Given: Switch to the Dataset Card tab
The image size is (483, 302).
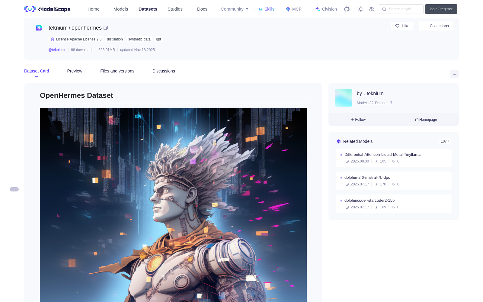Looking at the screenshot, I should coord(37,71).
